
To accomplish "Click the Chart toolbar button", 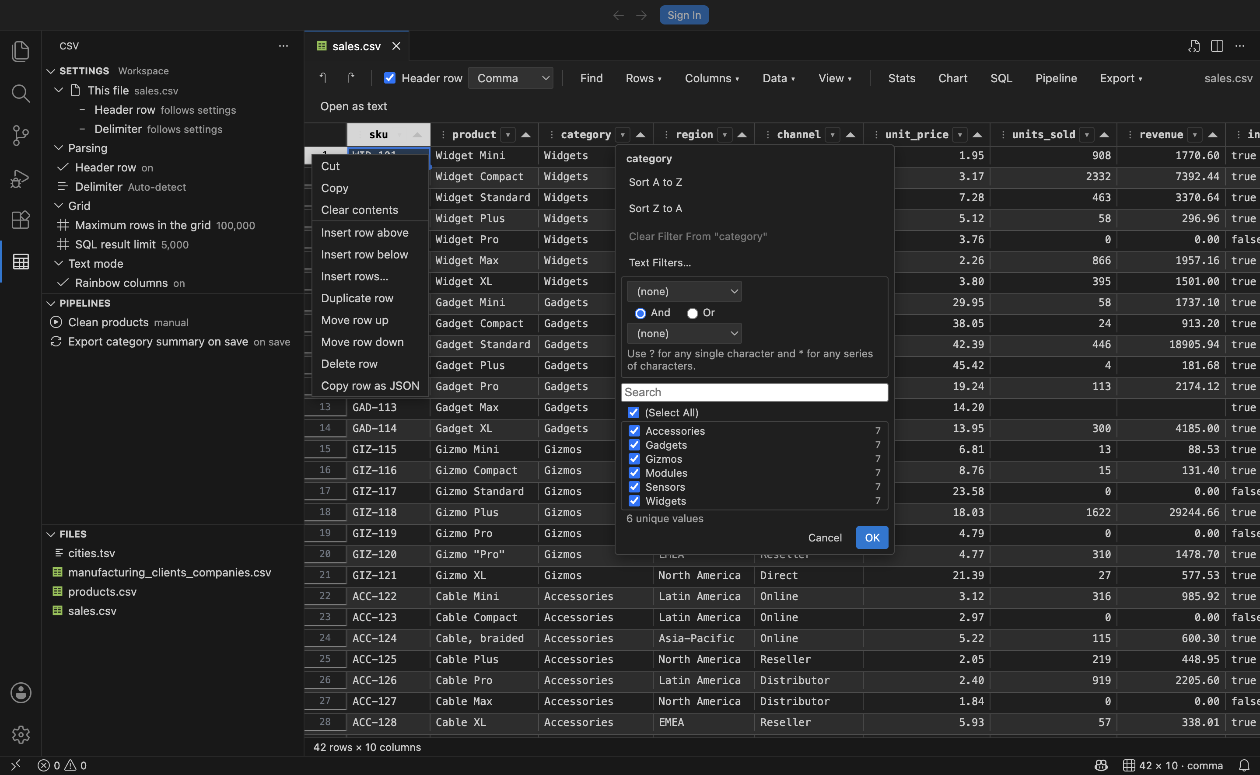I will [952, 78].
